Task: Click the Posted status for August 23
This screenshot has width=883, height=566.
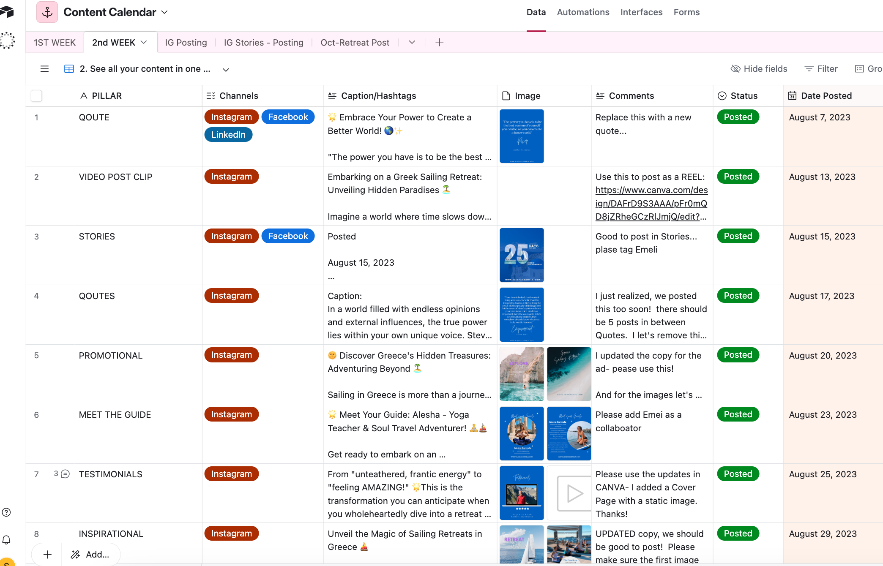Action: (x=738, y=414)
